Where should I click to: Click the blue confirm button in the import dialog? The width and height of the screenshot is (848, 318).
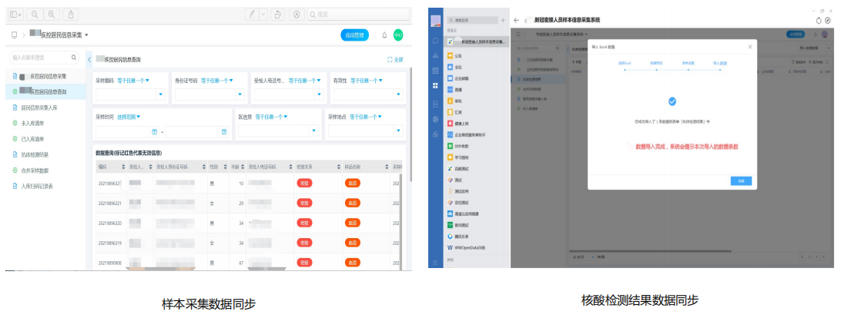740,181
